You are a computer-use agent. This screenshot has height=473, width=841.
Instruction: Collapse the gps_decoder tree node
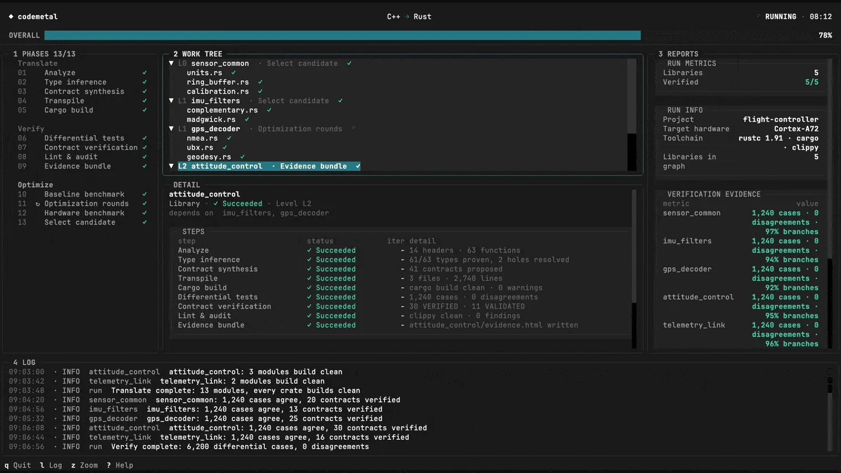172,129
